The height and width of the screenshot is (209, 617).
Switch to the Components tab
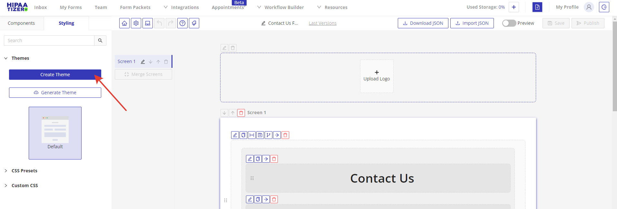(x=21, y=23)
